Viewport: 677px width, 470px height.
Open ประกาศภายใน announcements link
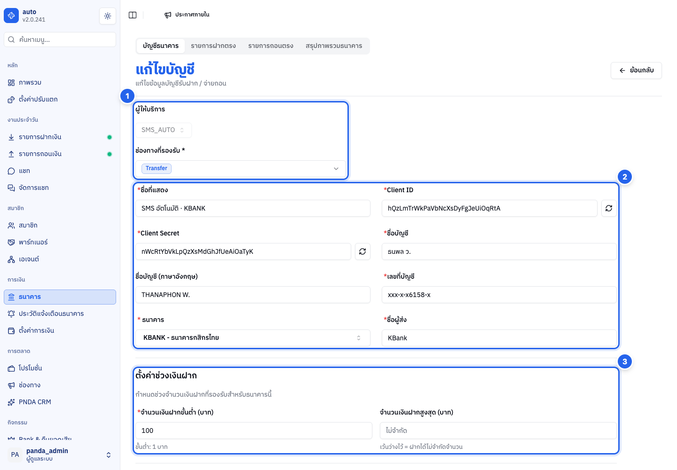point(187,15)
